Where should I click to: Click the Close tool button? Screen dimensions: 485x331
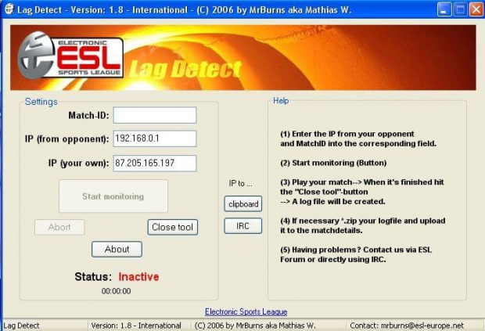[x=173, y=227]
